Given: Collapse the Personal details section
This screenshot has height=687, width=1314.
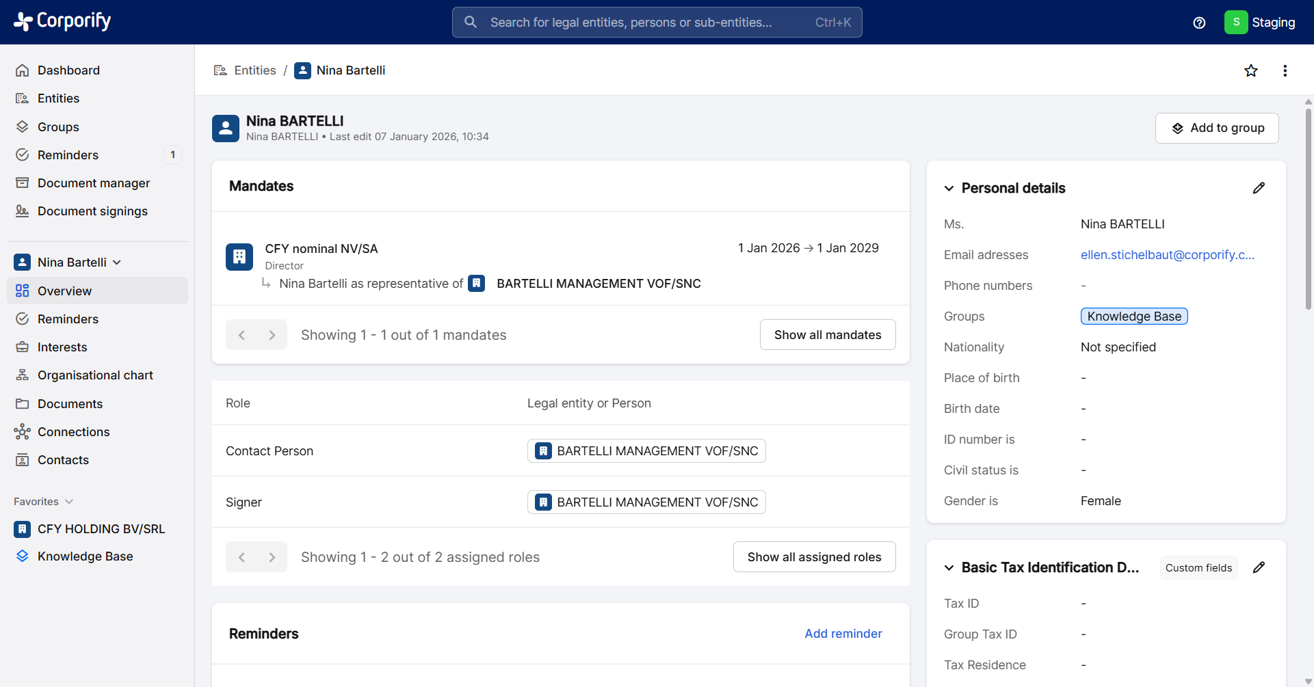Looking at the screenshot, I should (949, 188).
